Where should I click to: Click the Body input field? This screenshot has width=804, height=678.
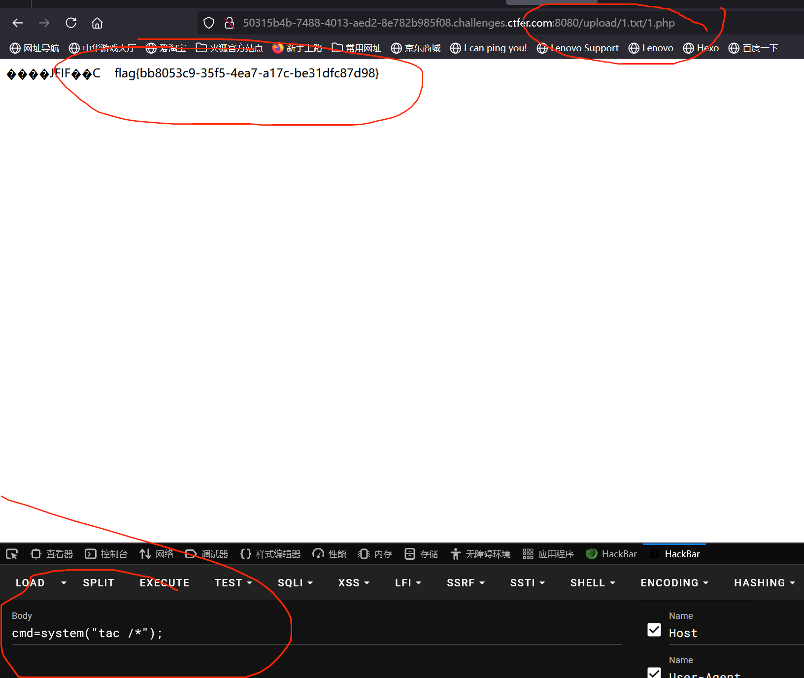(315, 633)
